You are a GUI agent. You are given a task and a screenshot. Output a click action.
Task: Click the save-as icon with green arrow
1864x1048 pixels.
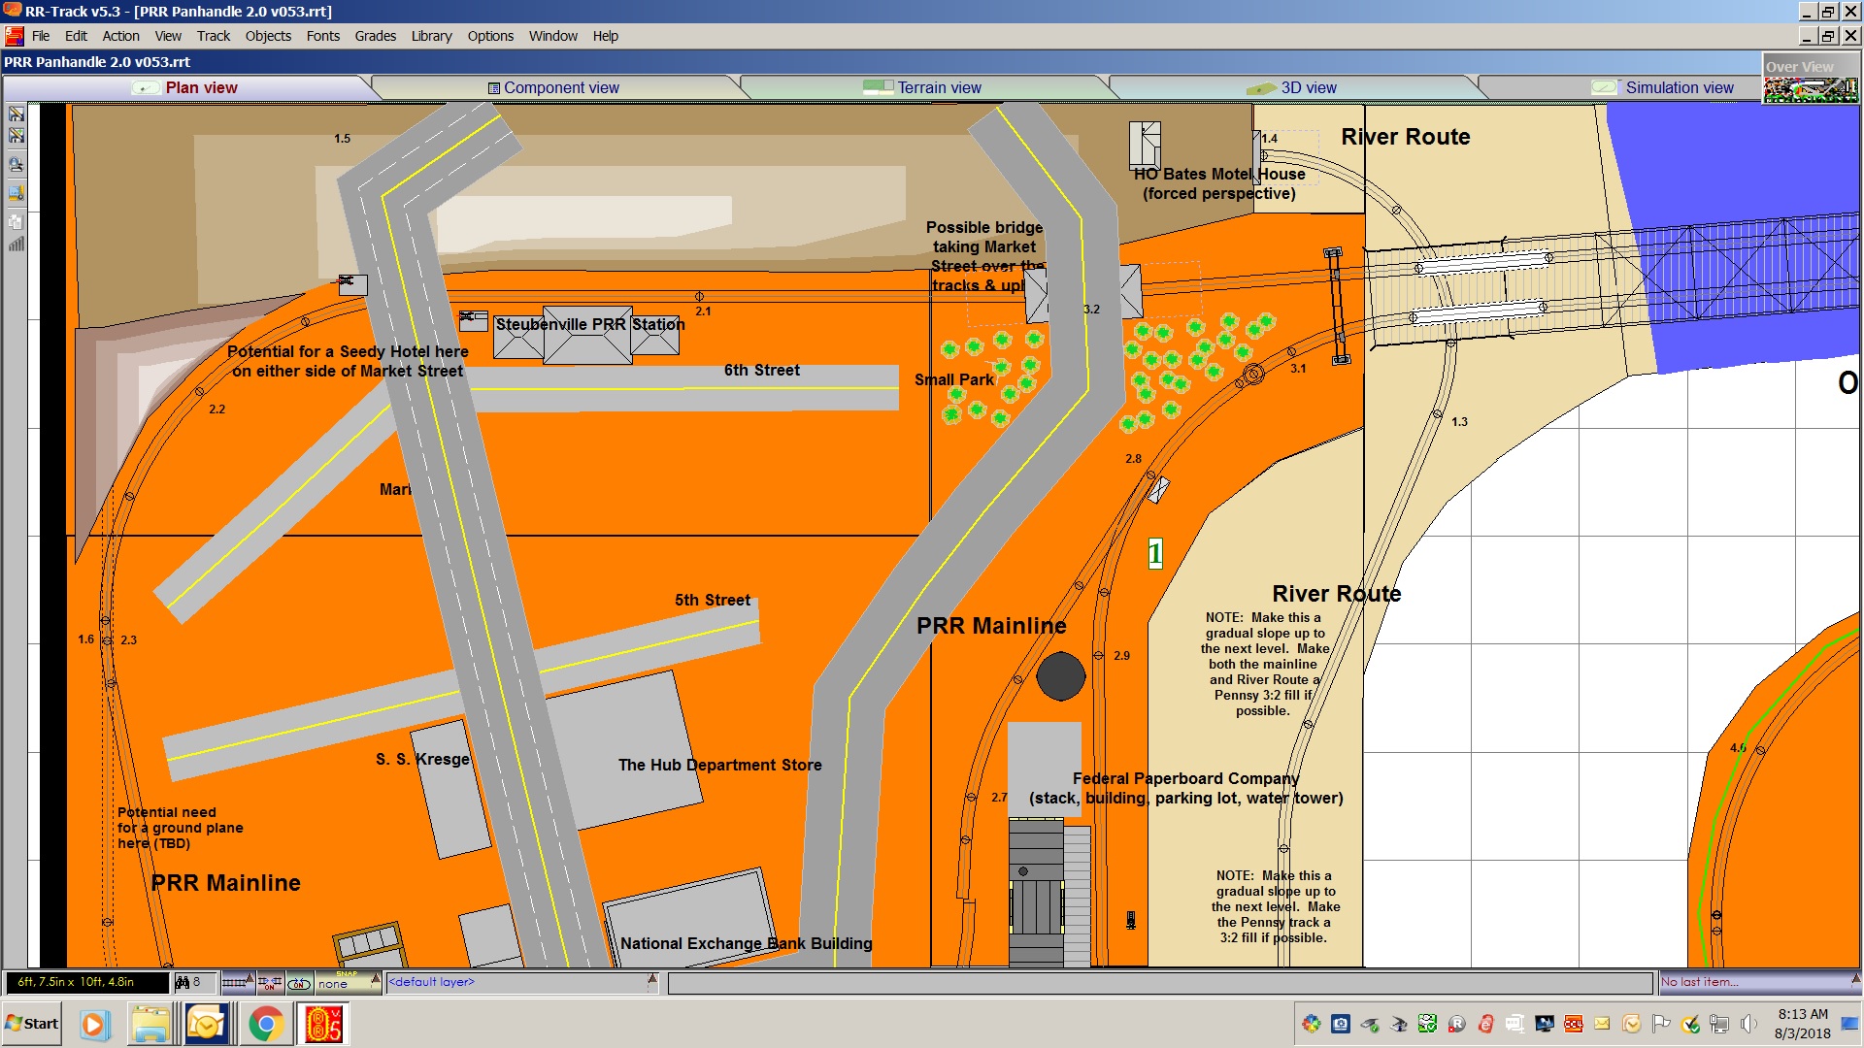click(x=17, y=136)
